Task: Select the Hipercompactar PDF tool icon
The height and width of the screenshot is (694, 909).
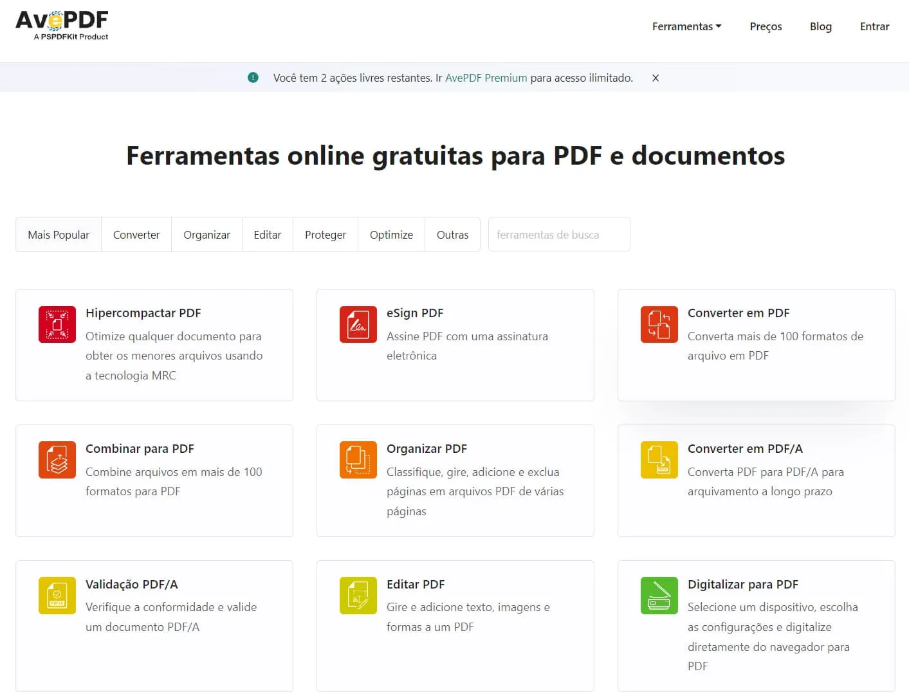Action: (57, 324)
